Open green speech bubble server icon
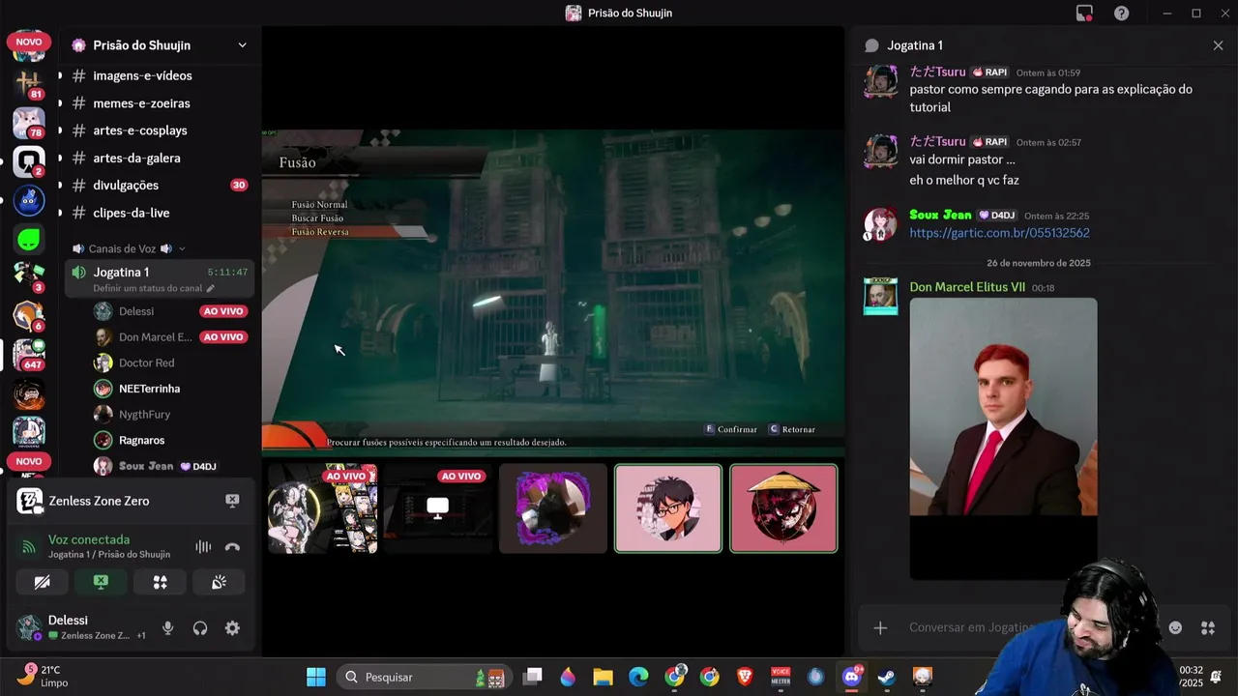This screenshot has height=696, width=1238. pyautogui.click(x=29, y=239)
